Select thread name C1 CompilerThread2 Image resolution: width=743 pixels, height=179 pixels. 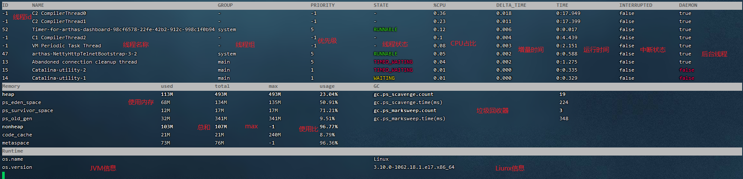(59, 38)
